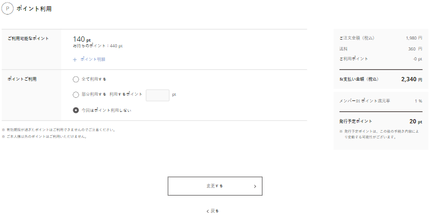This screenshot has width=433, height=217.
Task: Click the right chevron in 変更する button
Action: pos(255,186)
